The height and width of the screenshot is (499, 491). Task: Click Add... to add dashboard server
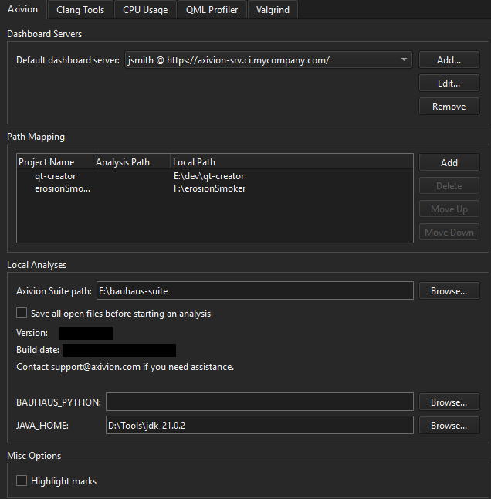coord(449,60)
